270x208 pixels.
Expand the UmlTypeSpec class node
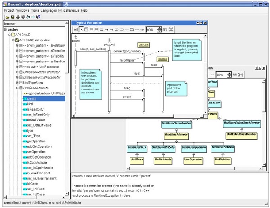tap(18, 82)
